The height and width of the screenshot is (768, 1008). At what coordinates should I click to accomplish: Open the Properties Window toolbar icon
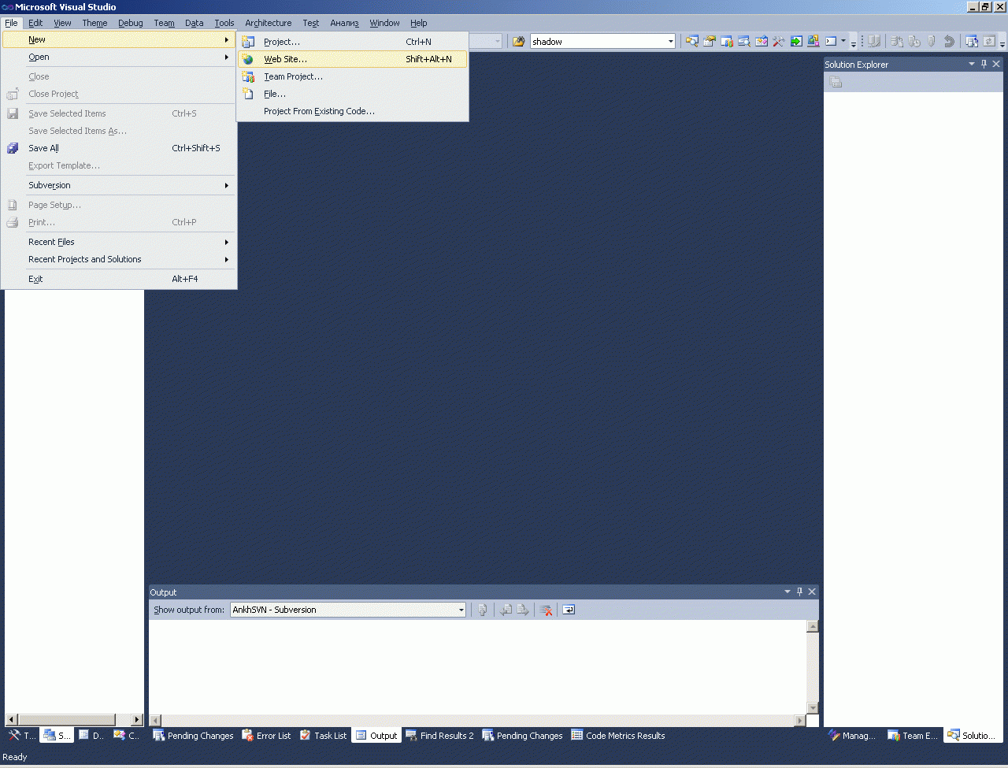[x=710, y=41]
